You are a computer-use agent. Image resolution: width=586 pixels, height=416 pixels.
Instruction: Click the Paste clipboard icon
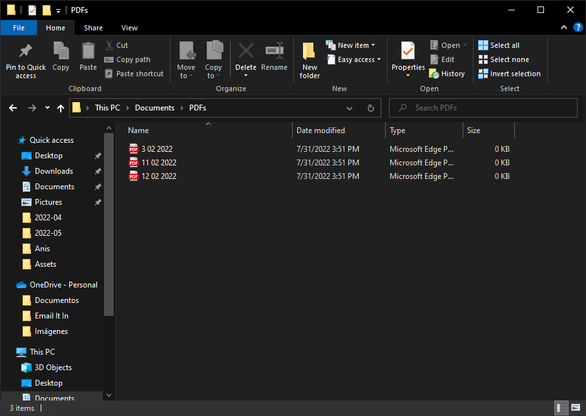[x=89, y=51]
